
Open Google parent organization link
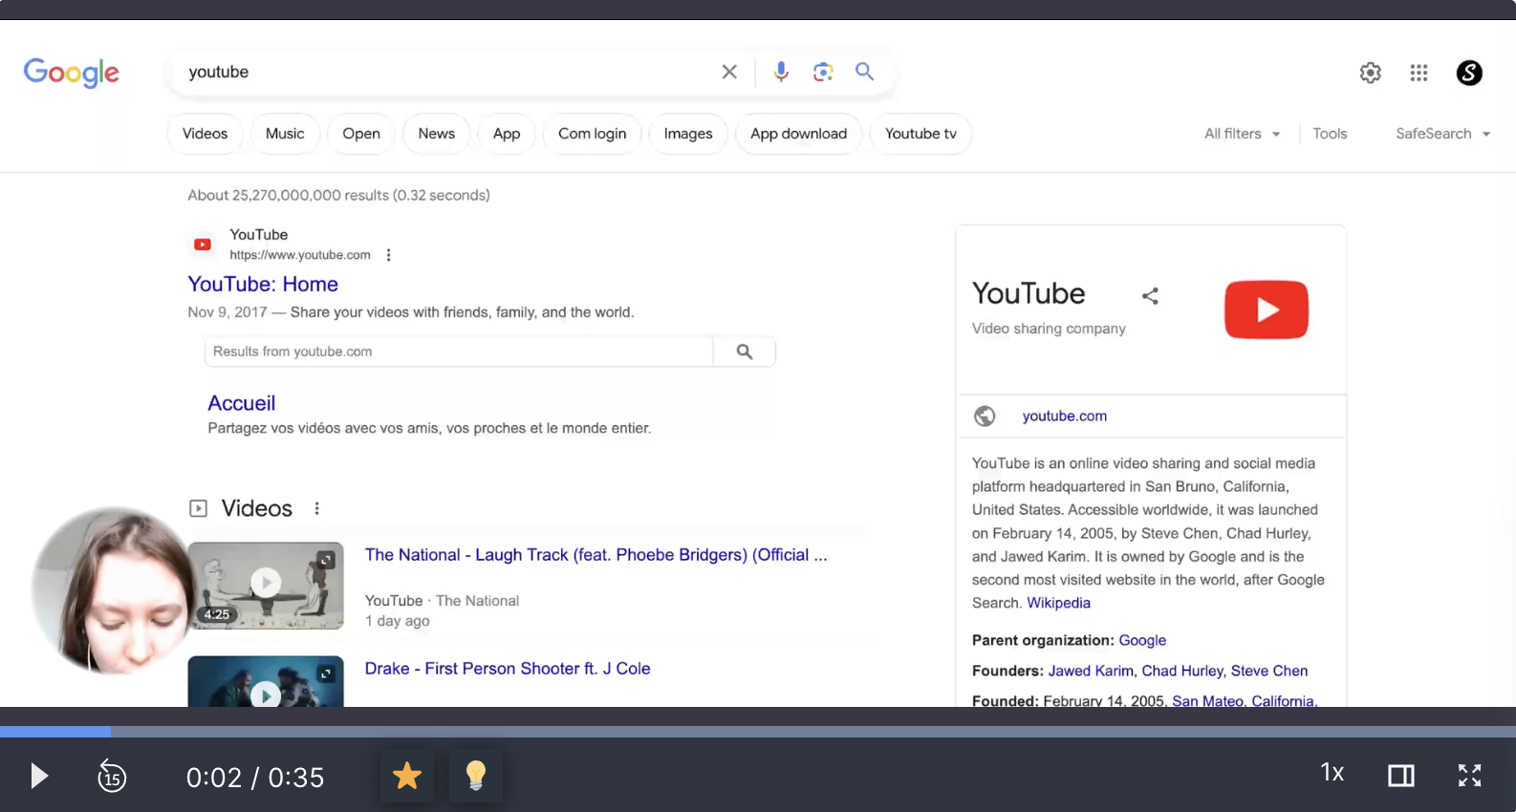click(x=1142, y=640)
